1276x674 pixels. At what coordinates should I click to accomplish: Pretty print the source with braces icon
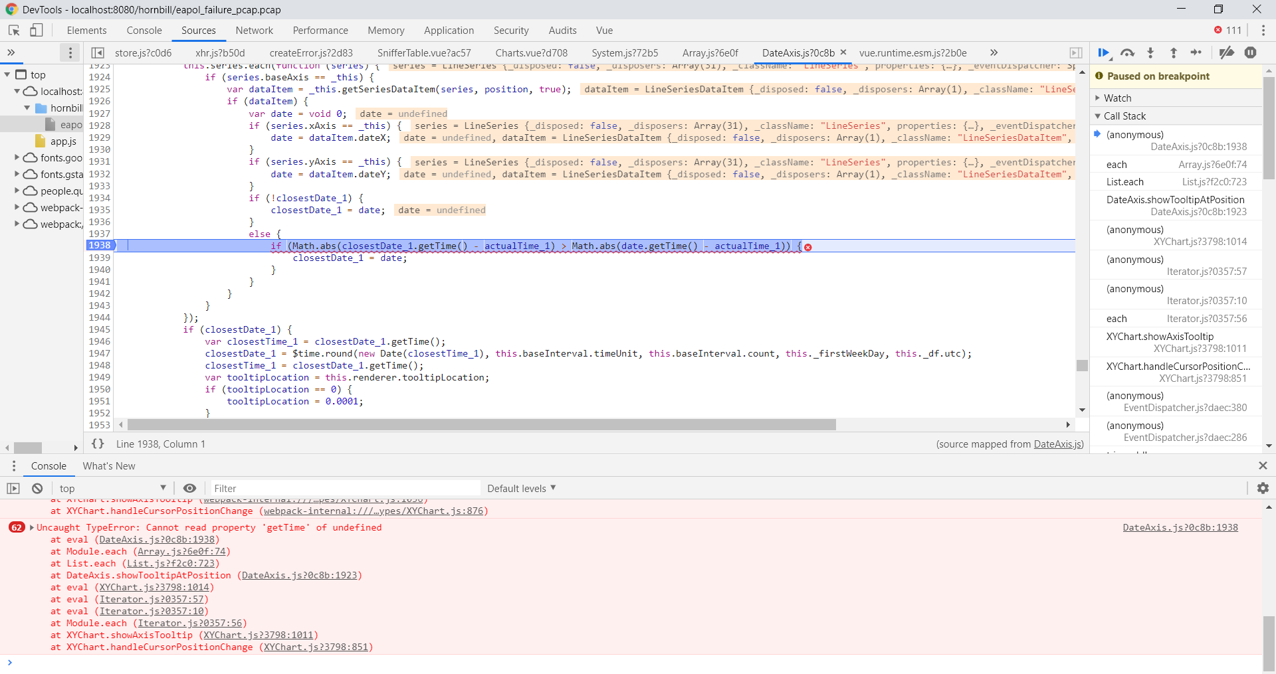98,444
